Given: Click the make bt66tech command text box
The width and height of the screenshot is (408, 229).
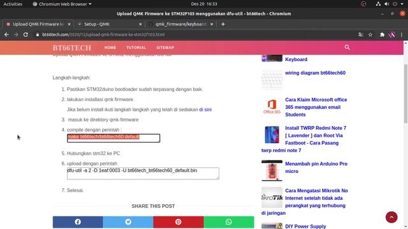Looking at the screenshot, I should (x=113, y=138).
